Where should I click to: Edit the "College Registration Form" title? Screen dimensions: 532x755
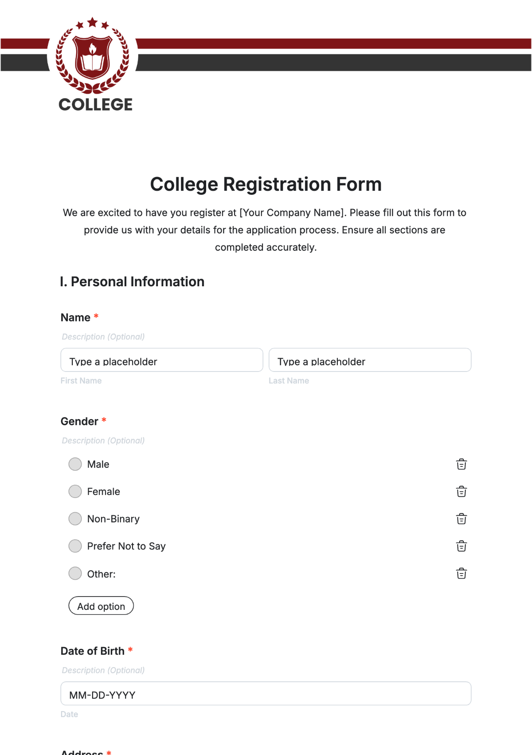pos(266,184)
